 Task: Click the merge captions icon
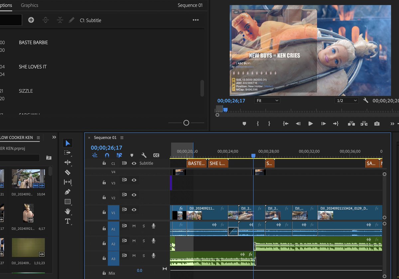tap(60, 20)
